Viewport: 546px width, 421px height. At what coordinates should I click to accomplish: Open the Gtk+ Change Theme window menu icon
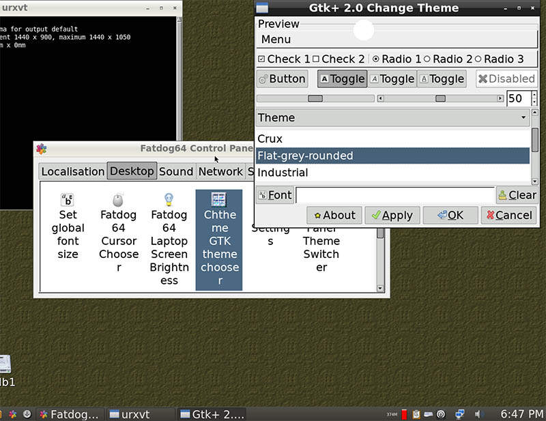coord(262,8)
